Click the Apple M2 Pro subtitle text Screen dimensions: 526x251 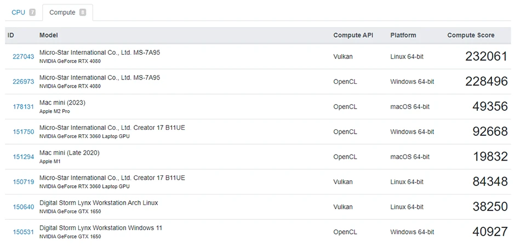[54, 111]
